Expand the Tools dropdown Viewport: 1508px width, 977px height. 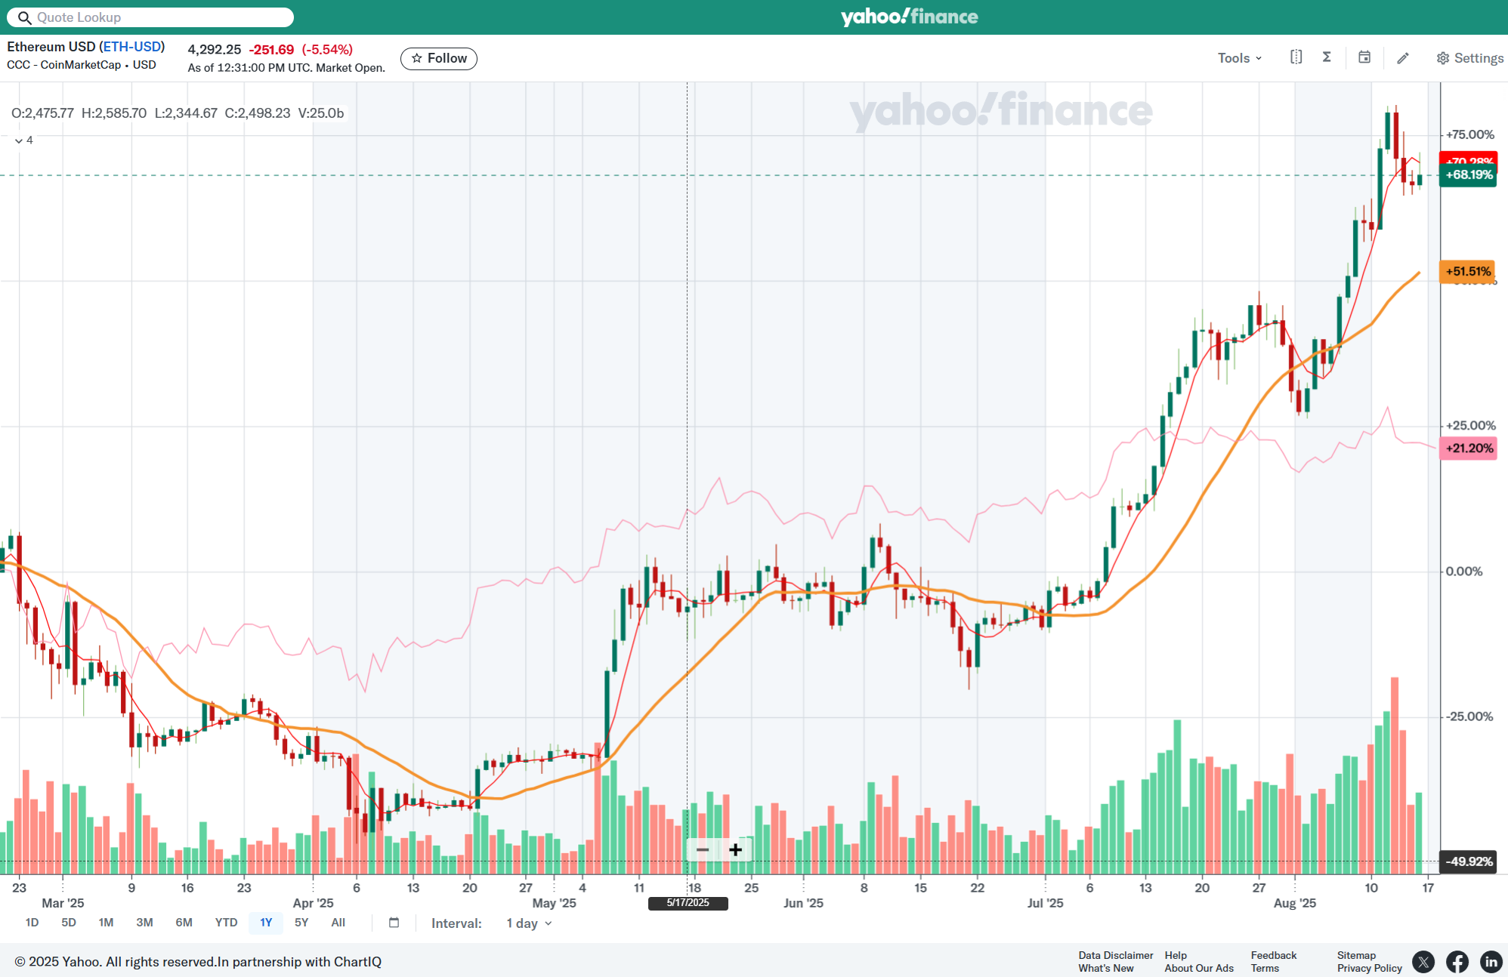(x=1240, y=58)
